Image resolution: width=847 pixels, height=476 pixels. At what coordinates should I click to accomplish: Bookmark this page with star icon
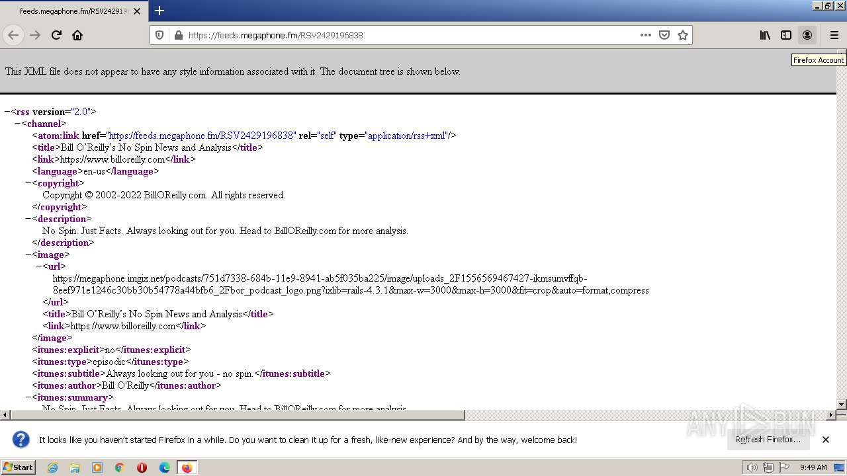(x=683, y=35)
